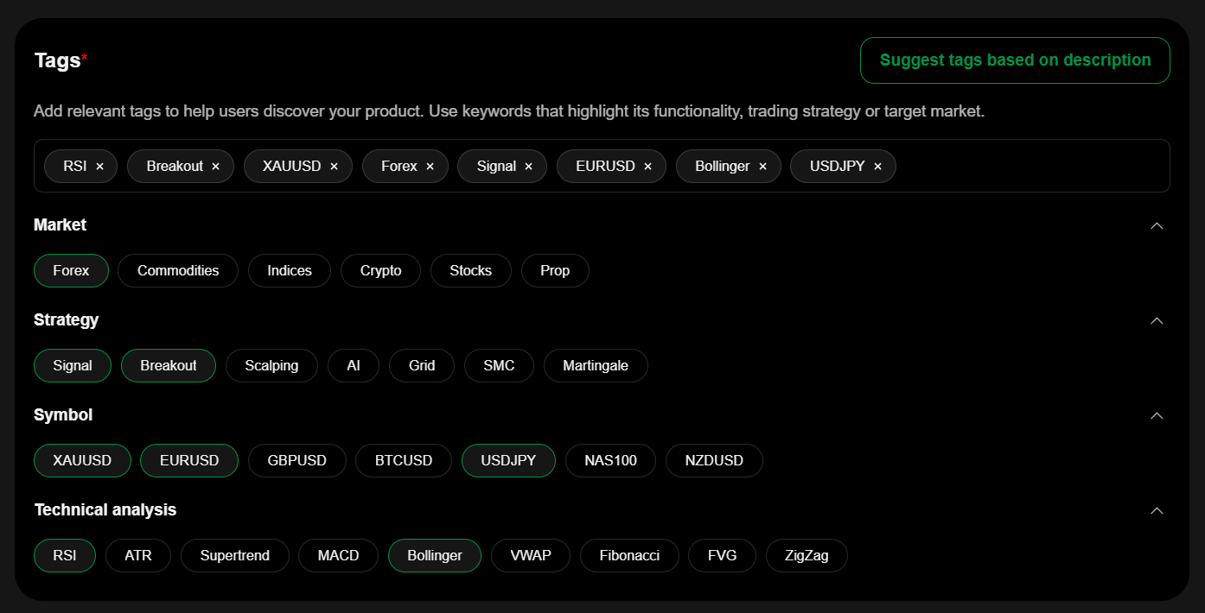Deselect the USDJPY symbol chip

click(x=508, y=460)
